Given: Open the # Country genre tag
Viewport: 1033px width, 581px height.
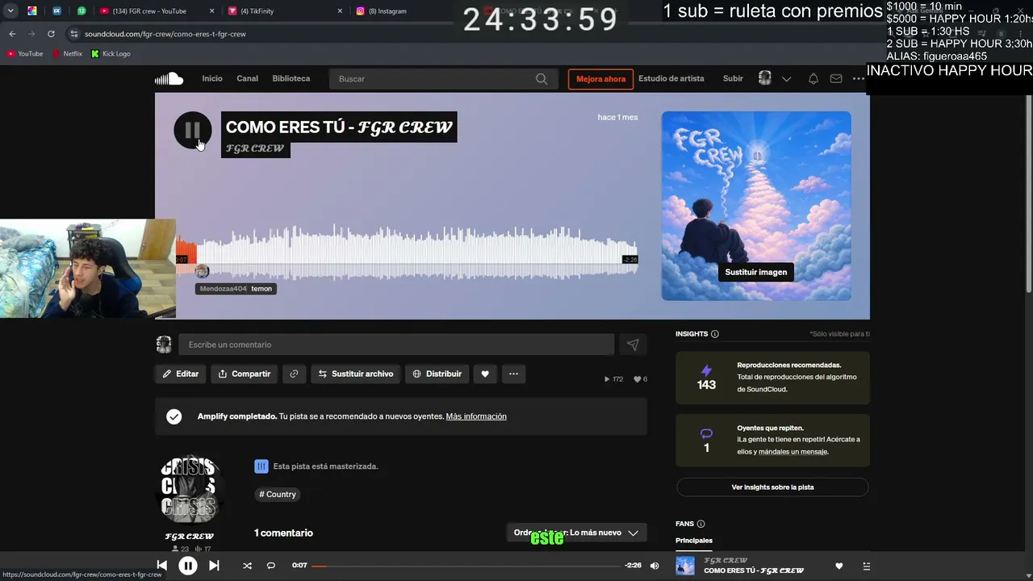Looking at the screenshot, I should (277, 495).
